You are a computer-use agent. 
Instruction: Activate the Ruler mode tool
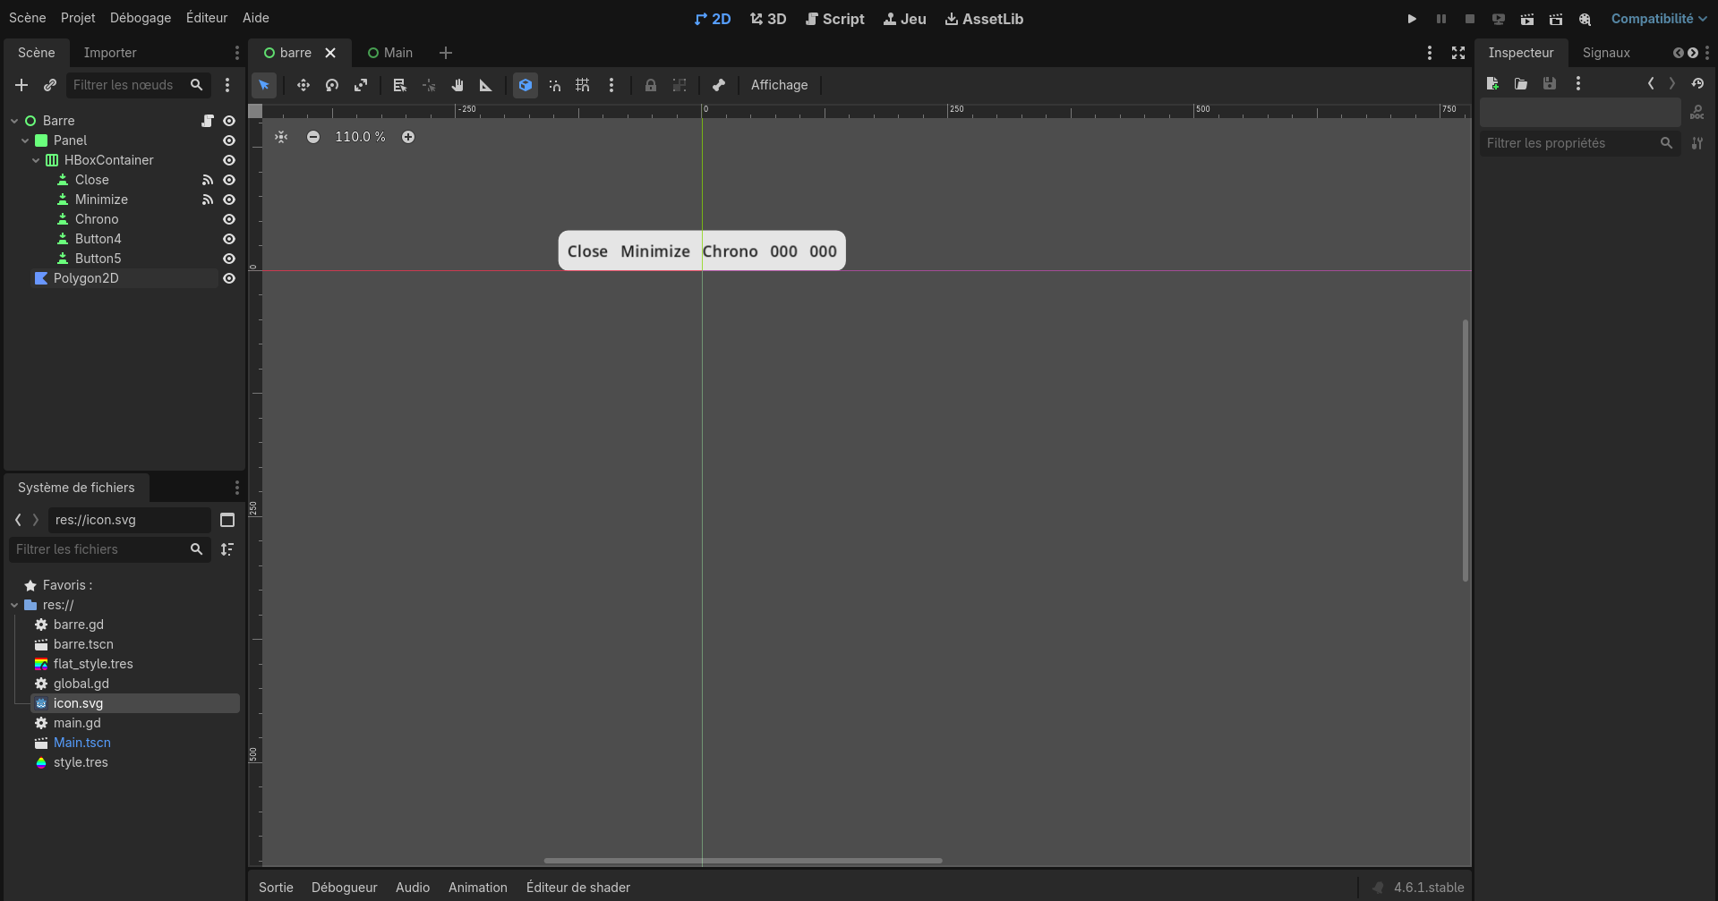click(x=486, y=85)
